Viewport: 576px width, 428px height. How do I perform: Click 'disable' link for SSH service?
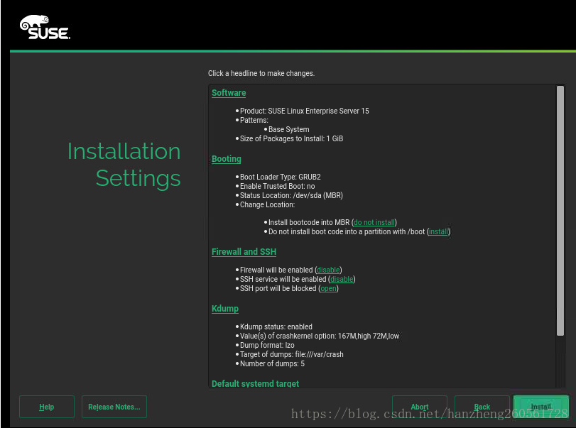pos(342,279)
